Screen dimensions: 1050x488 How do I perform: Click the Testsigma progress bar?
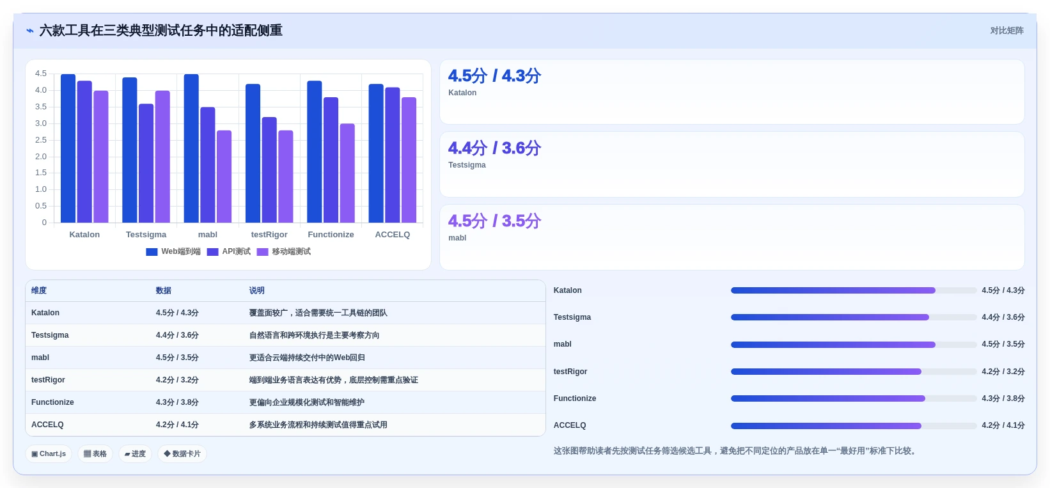click(854, 317)
